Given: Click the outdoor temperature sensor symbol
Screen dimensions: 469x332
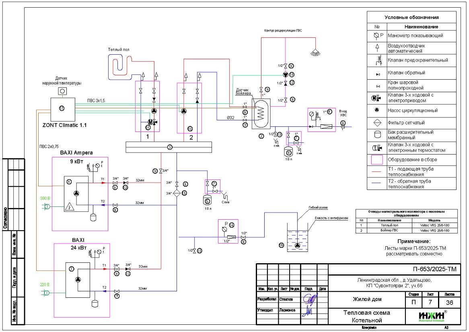Looking at the screenshot, I should click(x=62, y=91).
